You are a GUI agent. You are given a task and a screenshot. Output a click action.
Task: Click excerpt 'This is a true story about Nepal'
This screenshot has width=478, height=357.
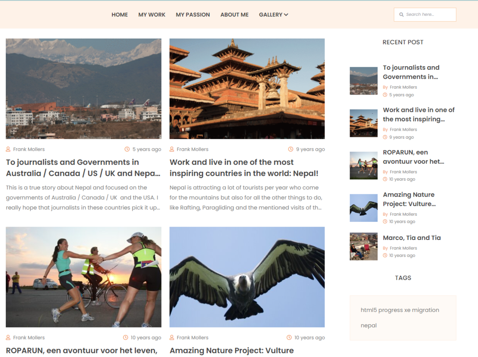point(83,197)
